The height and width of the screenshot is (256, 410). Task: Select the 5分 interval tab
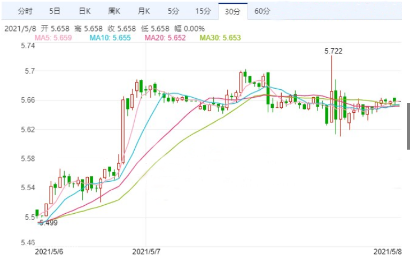tap(173, 11)
